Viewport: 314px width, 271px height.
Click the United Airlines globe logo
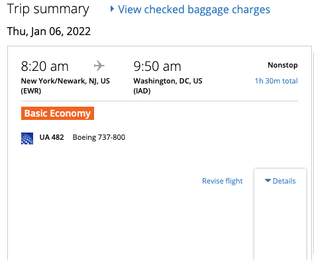pos(27,138)
